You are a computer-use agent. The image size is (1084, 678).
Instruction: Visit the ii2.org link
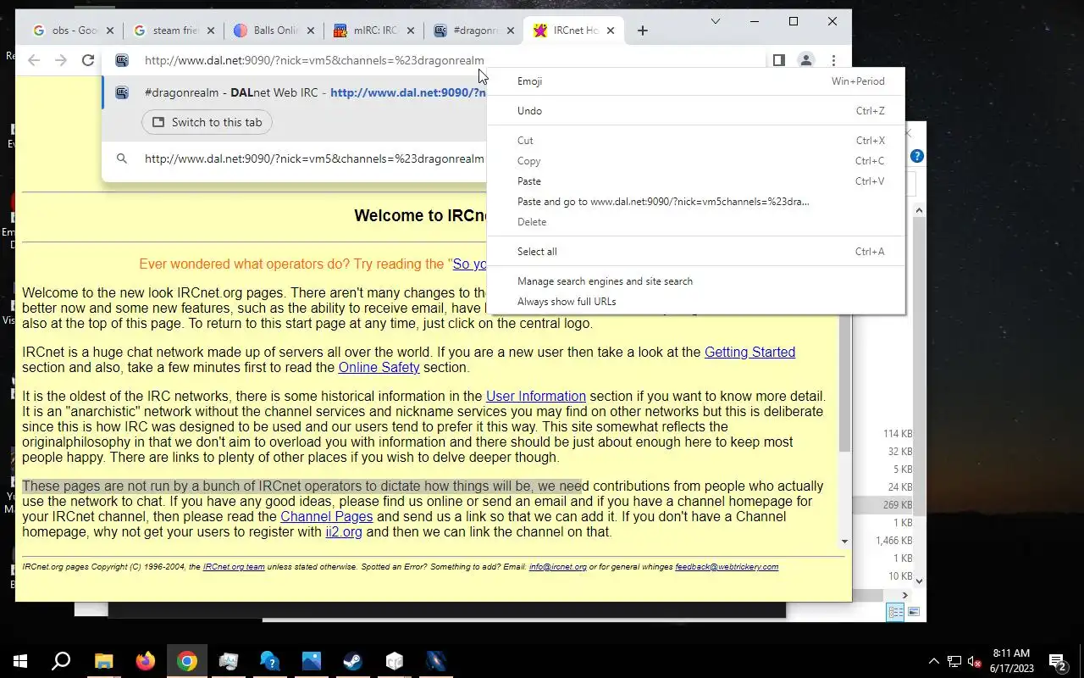pyautogui.click(x=344, y=532)
